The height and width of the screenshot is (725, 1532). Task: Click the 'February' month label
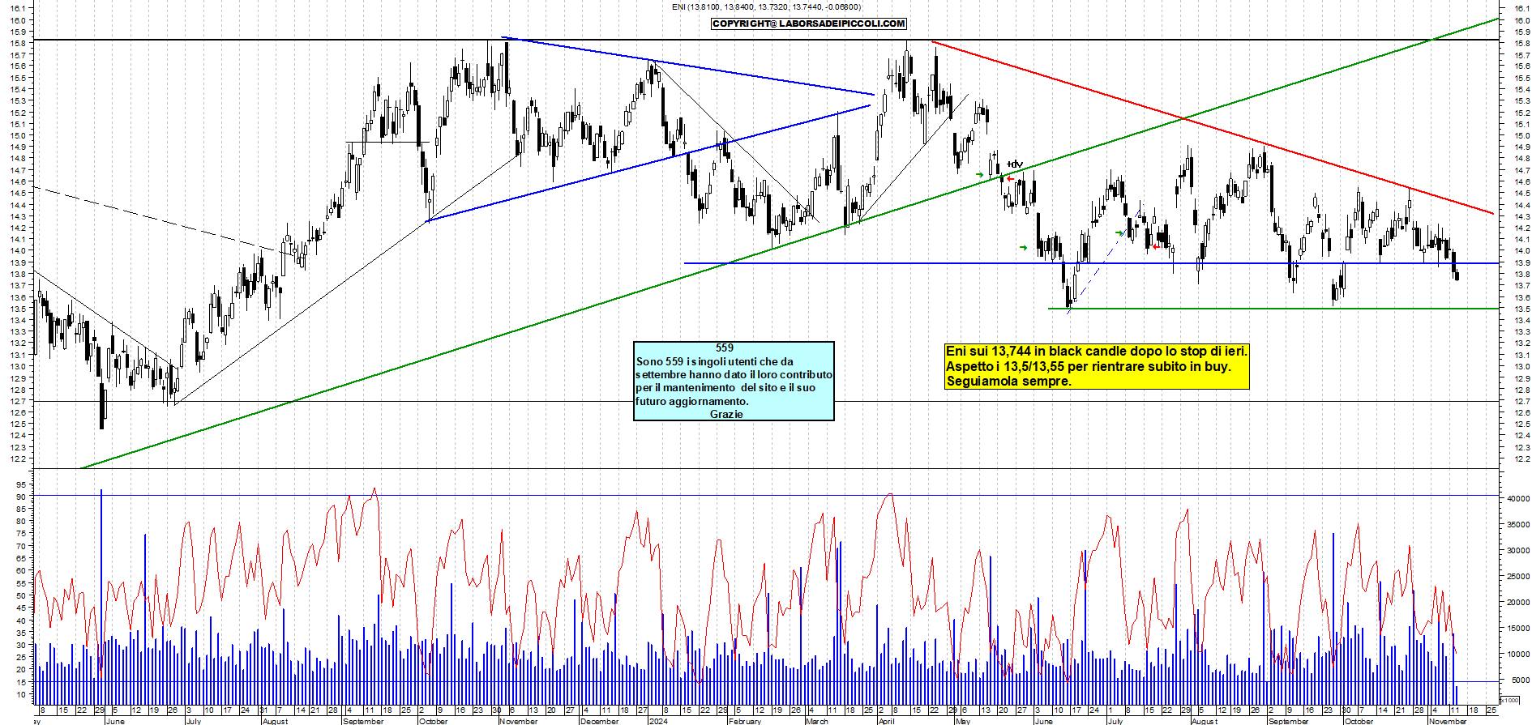[745, 720]
